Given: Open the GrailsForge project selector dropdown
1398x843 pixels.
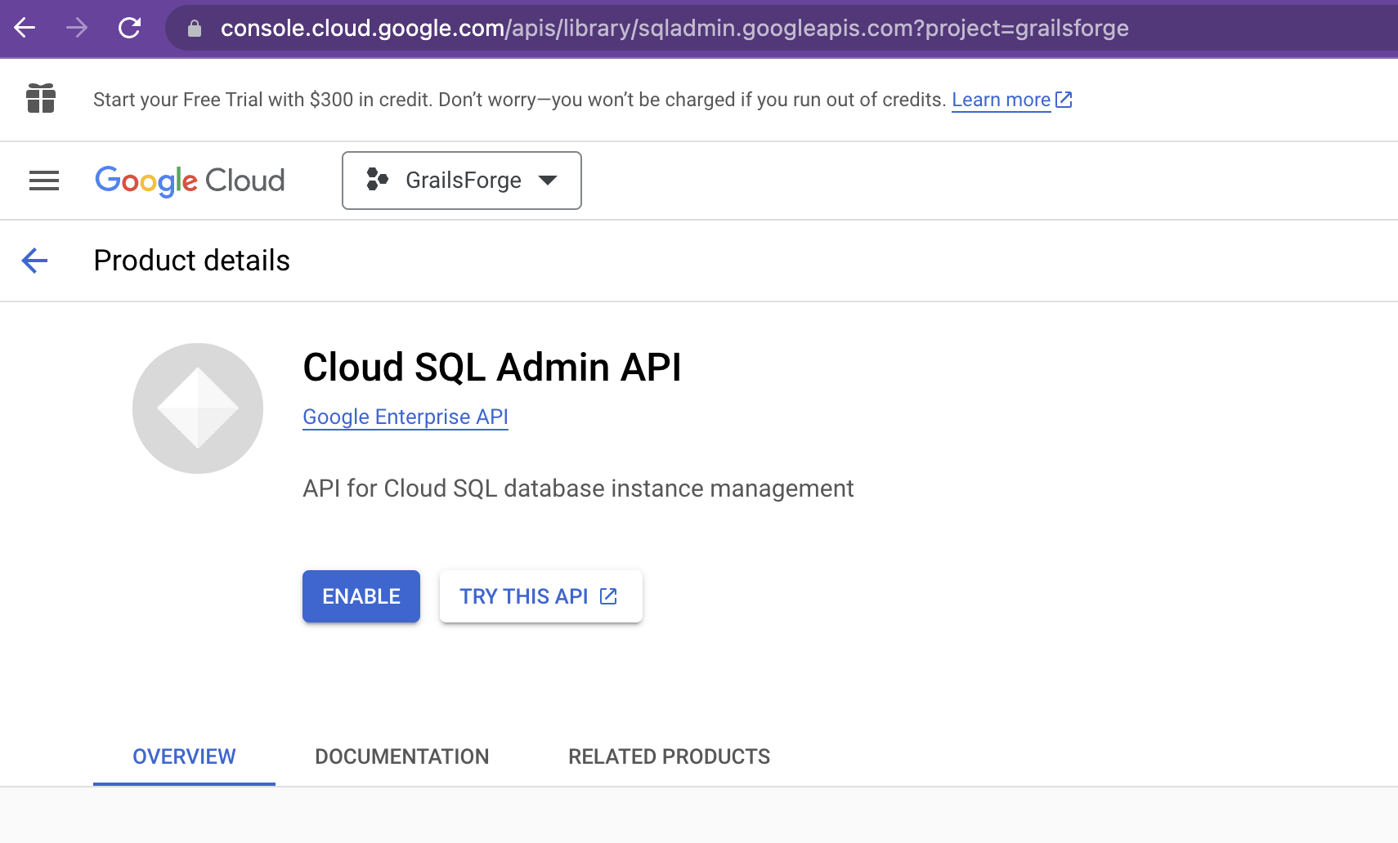Looking at the screenshot, I should (x=462, y=181).
